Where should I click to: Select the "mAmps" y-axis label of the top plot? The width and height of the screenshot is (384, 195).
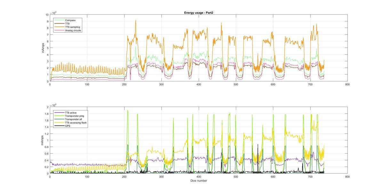(x=43, y=48)
